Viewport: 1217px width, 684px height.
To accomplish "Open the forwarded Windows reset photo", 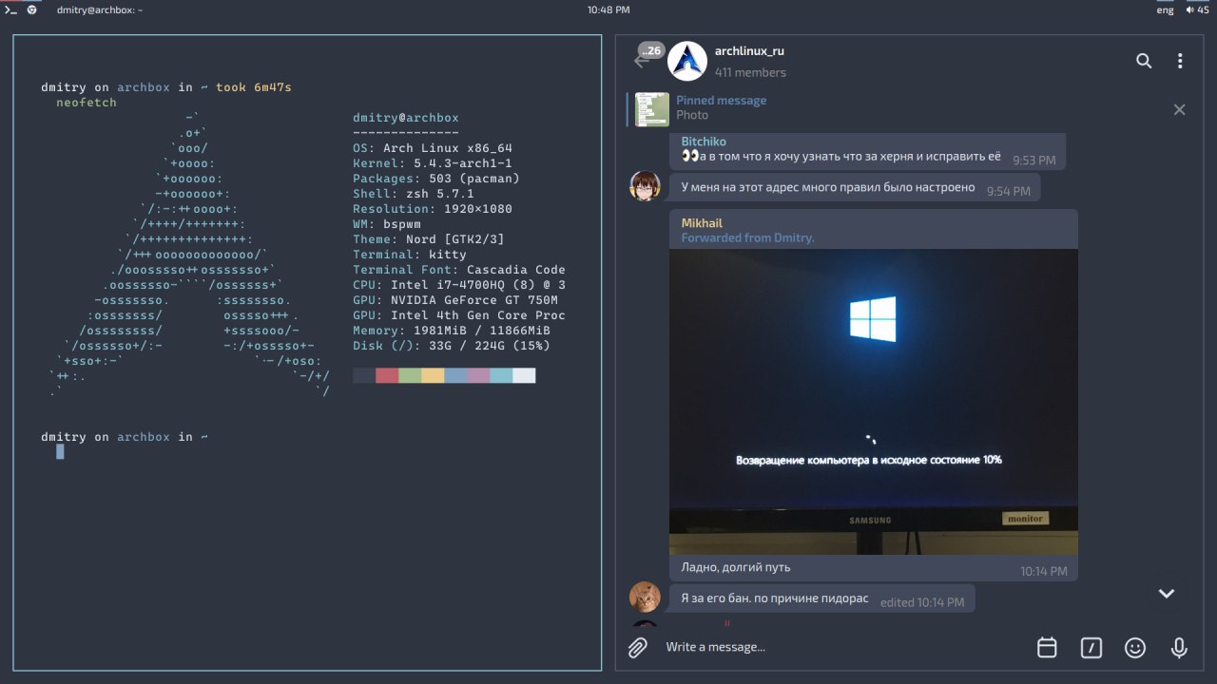I will click(x=874, y=402).
